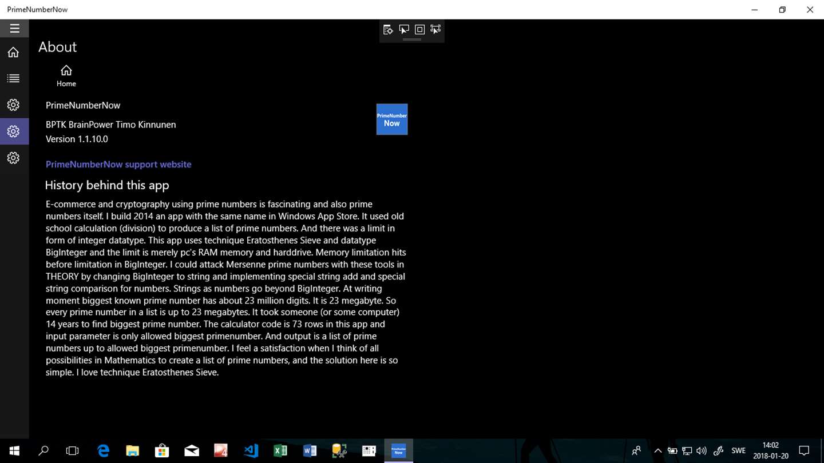Open the Windows Start menu
The width and height of the screenshot is (824, 463).
click(x=14, y=451)
